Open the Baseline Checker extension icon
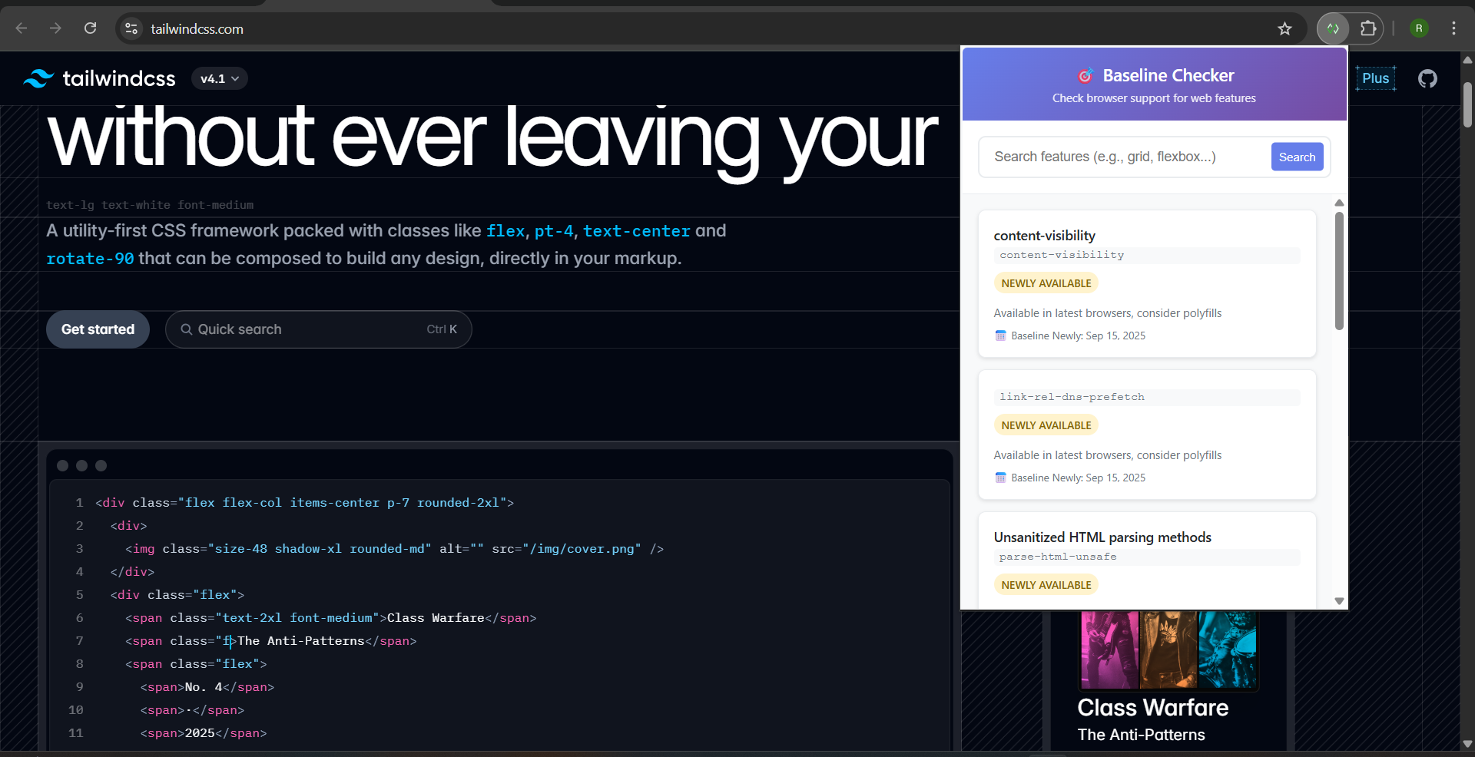 click(1333, 28)
